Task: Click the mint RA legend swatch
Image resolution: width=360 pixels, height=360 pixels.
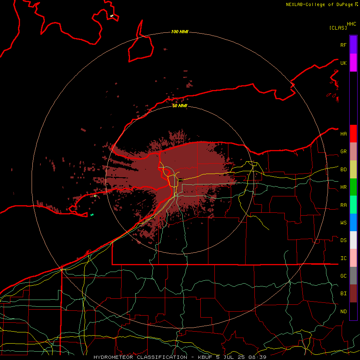Action: pyautogui.click(x=353, y=205)
